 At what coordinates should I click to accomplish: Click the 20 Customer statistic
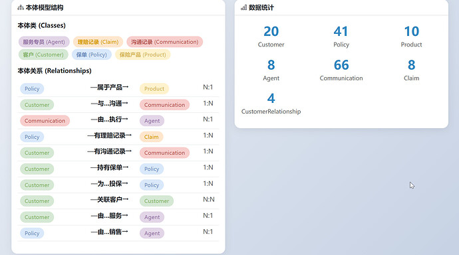tap(271, 37)
